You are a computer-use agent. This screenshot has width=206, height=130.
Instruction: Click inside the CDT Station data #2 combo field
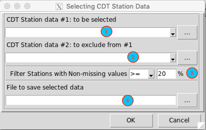pyautogui.click(x=88, y=58)
